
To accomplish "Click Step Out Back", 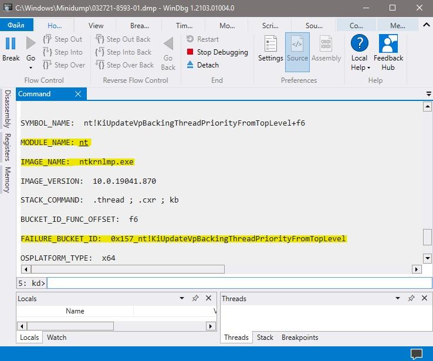I will coord(123,39).
